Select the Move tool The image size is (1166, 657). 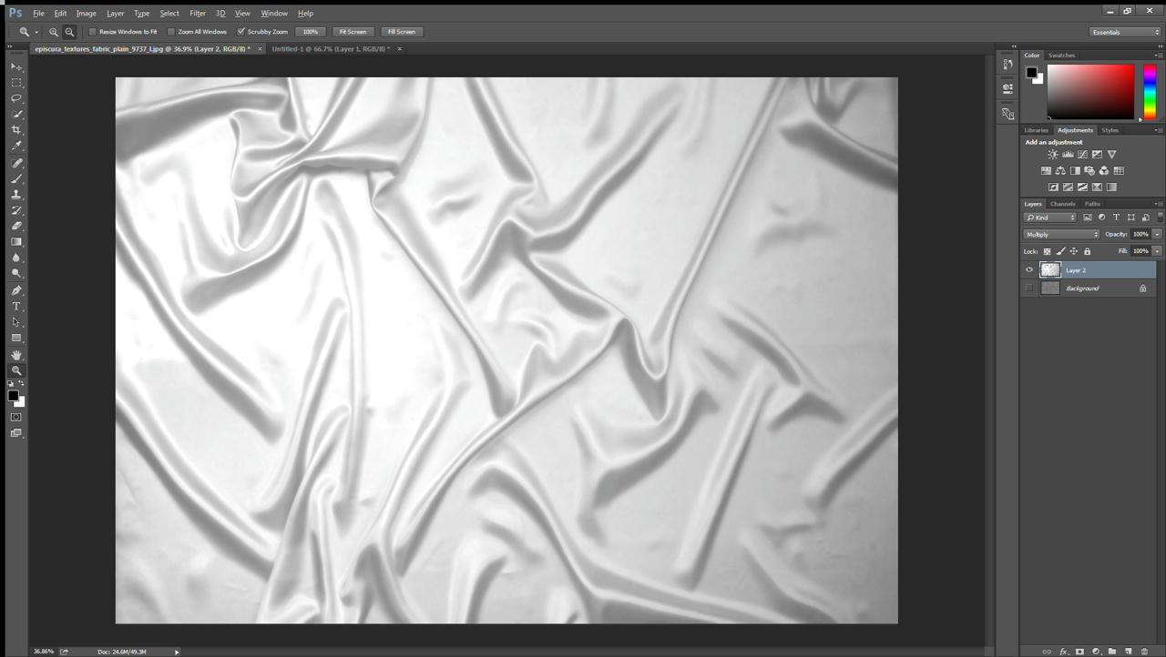tap(16, 66)
